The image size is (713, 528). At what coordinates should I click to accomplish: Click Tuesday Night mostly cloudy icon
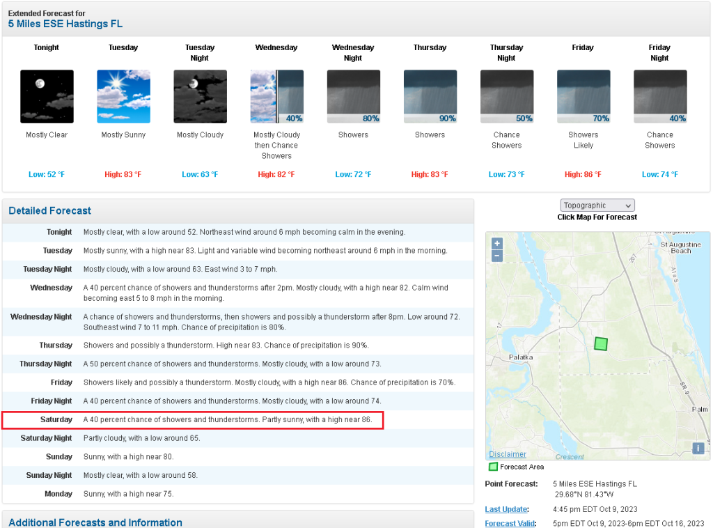click(x=200, y=96)
